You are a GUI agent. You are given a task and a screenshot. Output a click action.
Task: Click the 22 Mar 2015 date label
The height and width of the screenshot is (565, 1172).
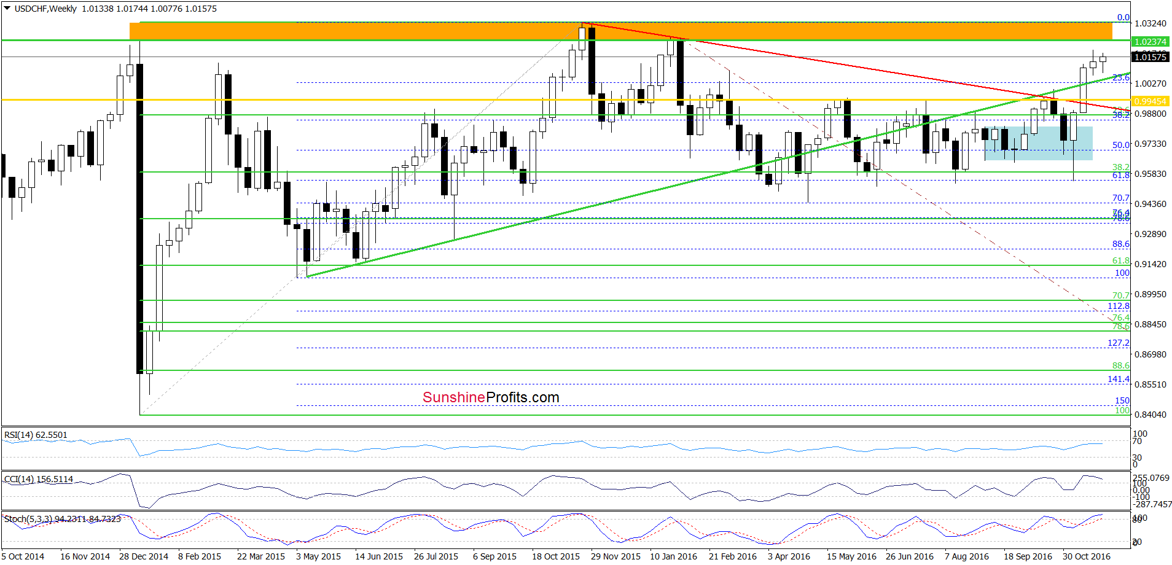click(261, 556)
